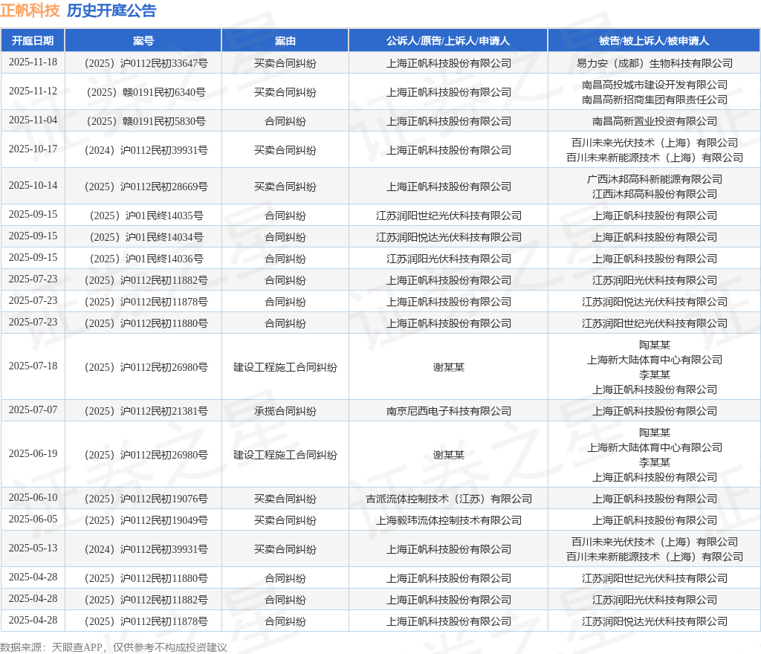Click the date 2025-10-14

point(33,185)
